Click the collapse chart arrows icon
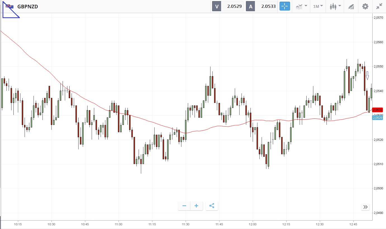Viewport: 386px width, 229px height. point(379,6)
